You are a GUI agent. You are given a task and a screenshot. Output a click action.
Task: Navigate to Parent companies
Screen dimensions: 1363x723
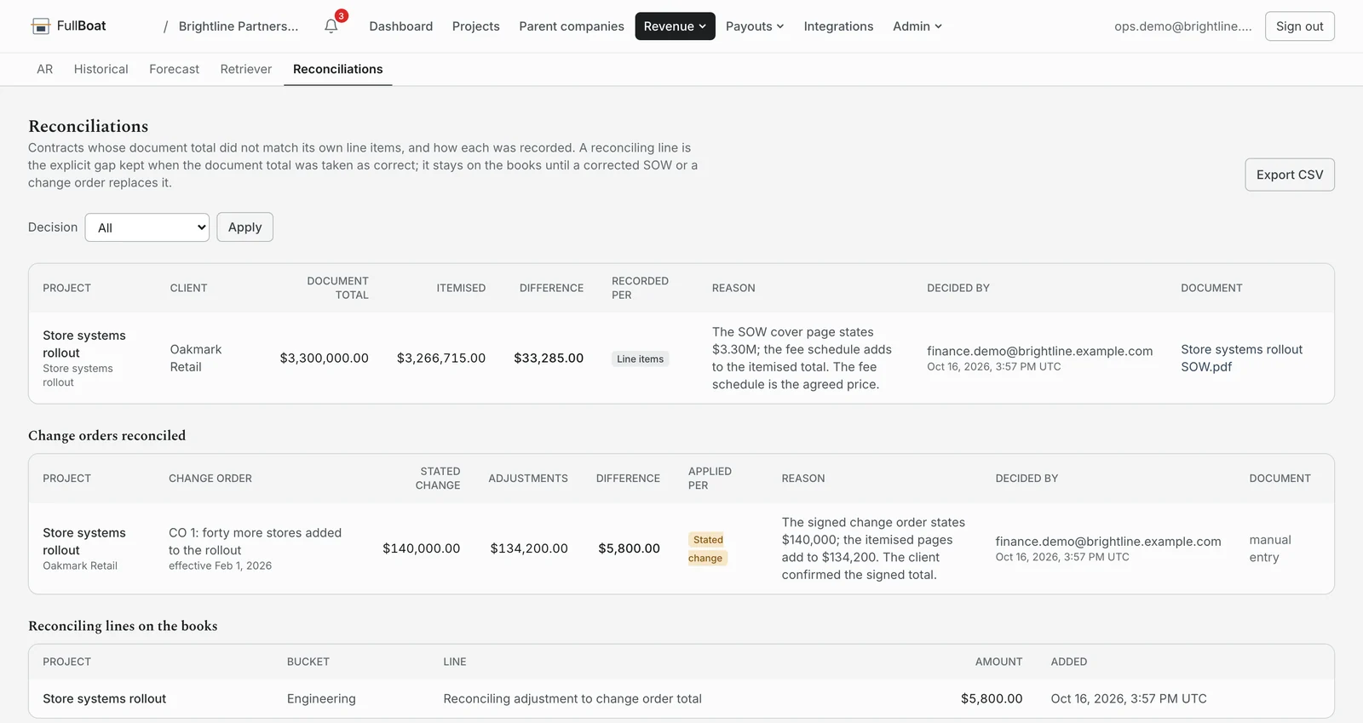coord(572,26)
